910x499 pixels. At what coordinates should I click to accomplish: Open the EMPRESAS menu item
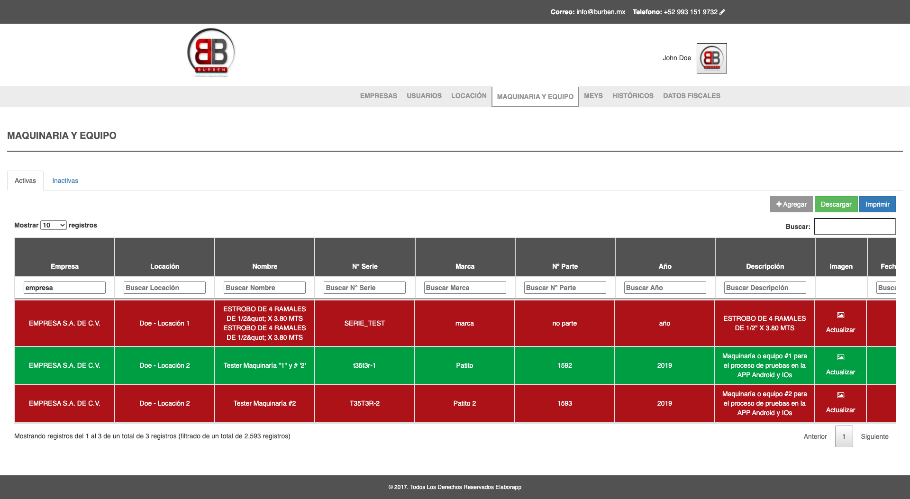(x=378, y=96)
